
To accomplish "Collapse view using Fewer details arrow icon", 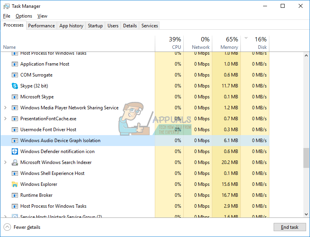I will point(7,227).
